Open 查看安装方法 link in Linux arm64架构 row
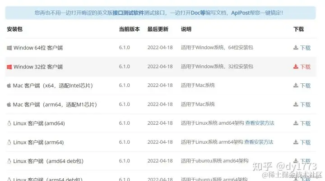 pos(259,142)
